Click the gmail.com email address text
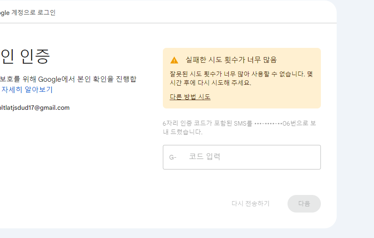The width and height of the screenshot is (374, 238). [35, 108]
